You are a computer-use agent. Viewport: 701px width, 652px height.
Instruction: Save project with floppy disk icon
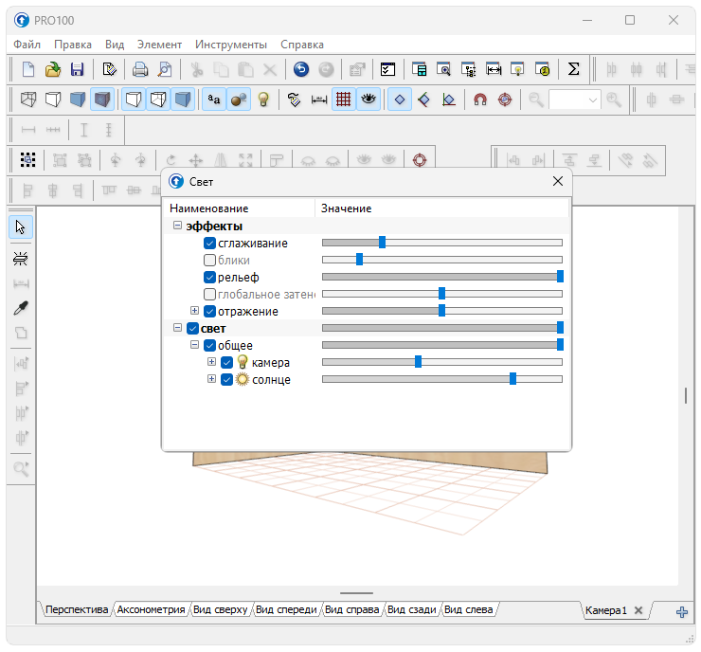[78, 69]
